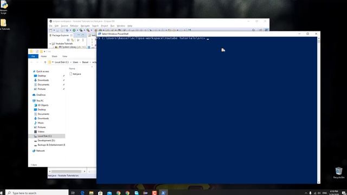Collapse the Youtube Tutorials project node
The width and height of the screenshot is (347, 195).
[50, 43]
